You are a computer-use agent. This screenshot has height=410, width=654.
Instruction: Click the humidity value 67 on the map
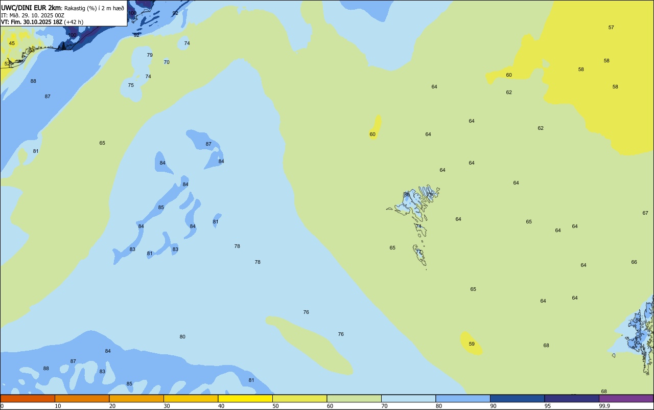click(645, 213)
